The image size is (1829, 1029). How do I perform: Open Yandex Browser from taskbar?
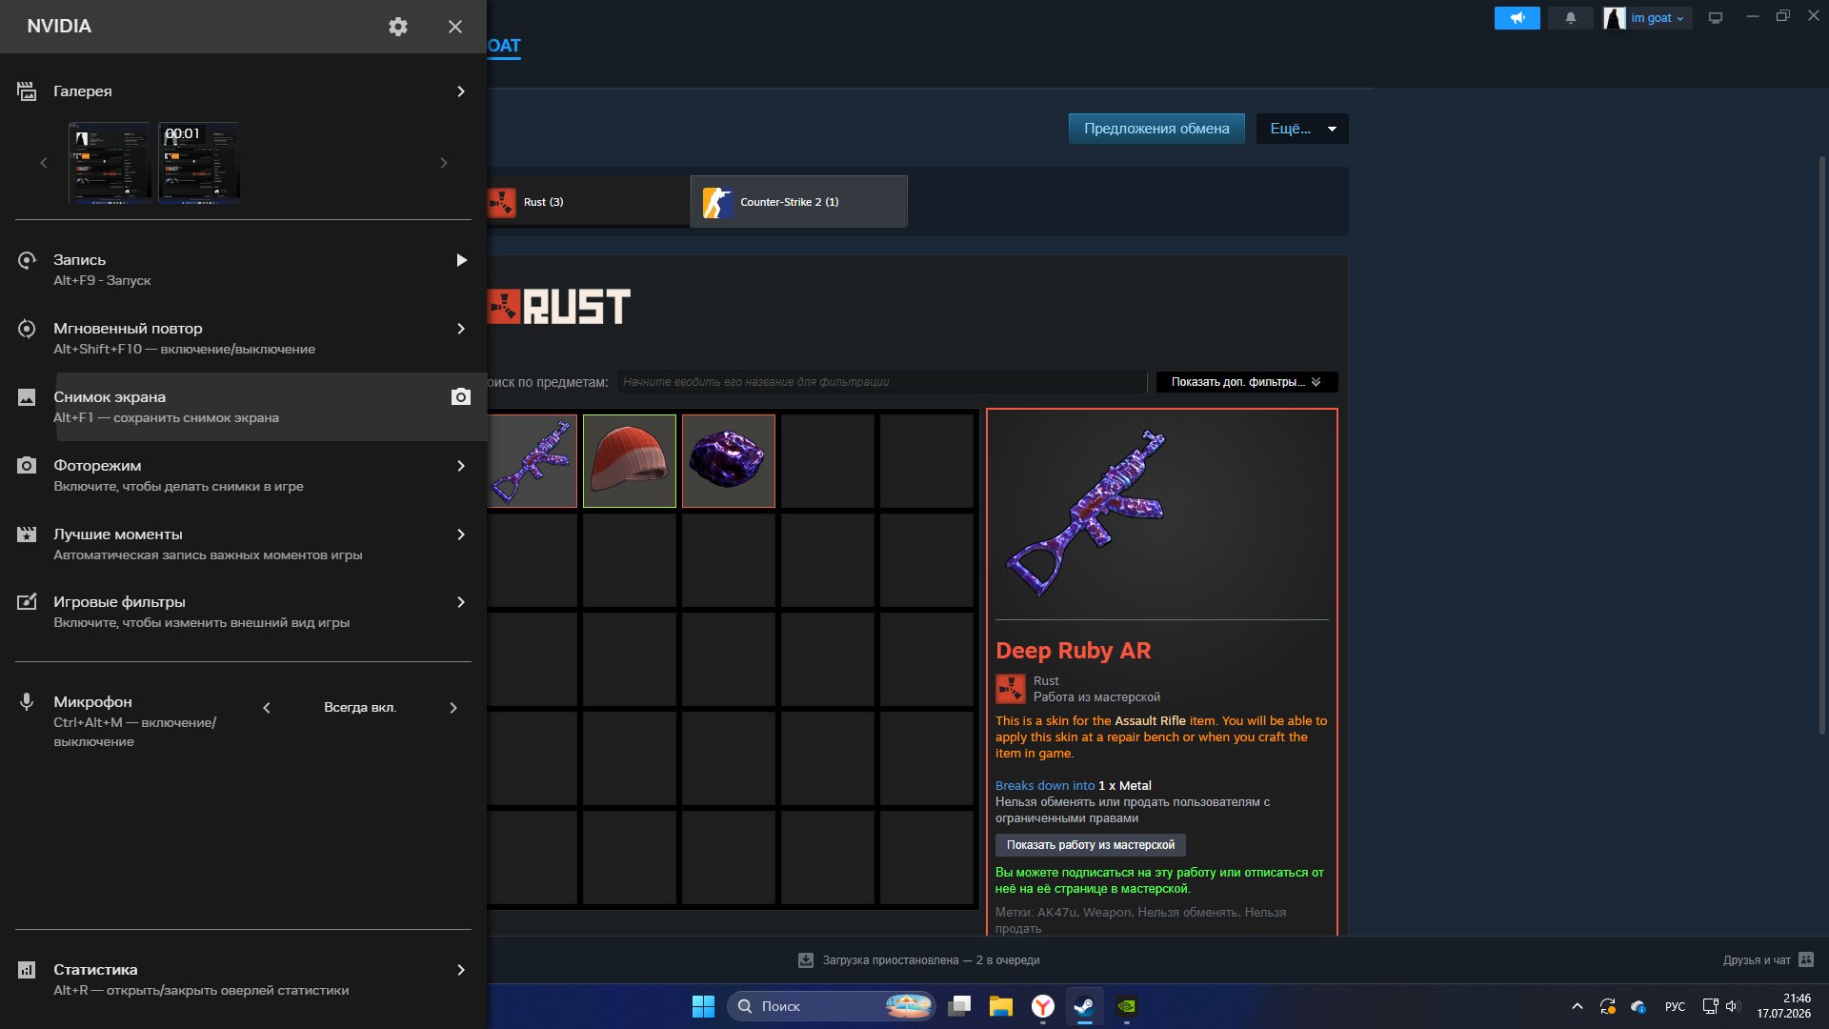tap(1043, 1006)
